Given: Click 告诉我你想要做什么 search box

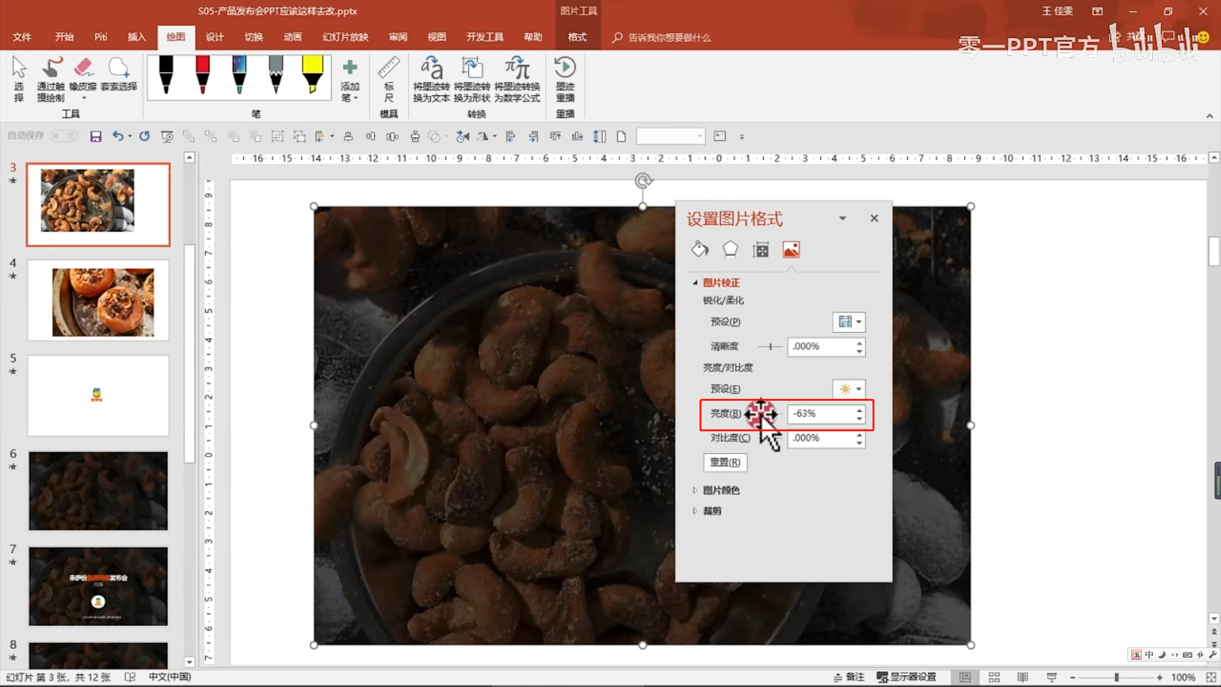Looking at the screenshot, I should (x=662, y=38).
